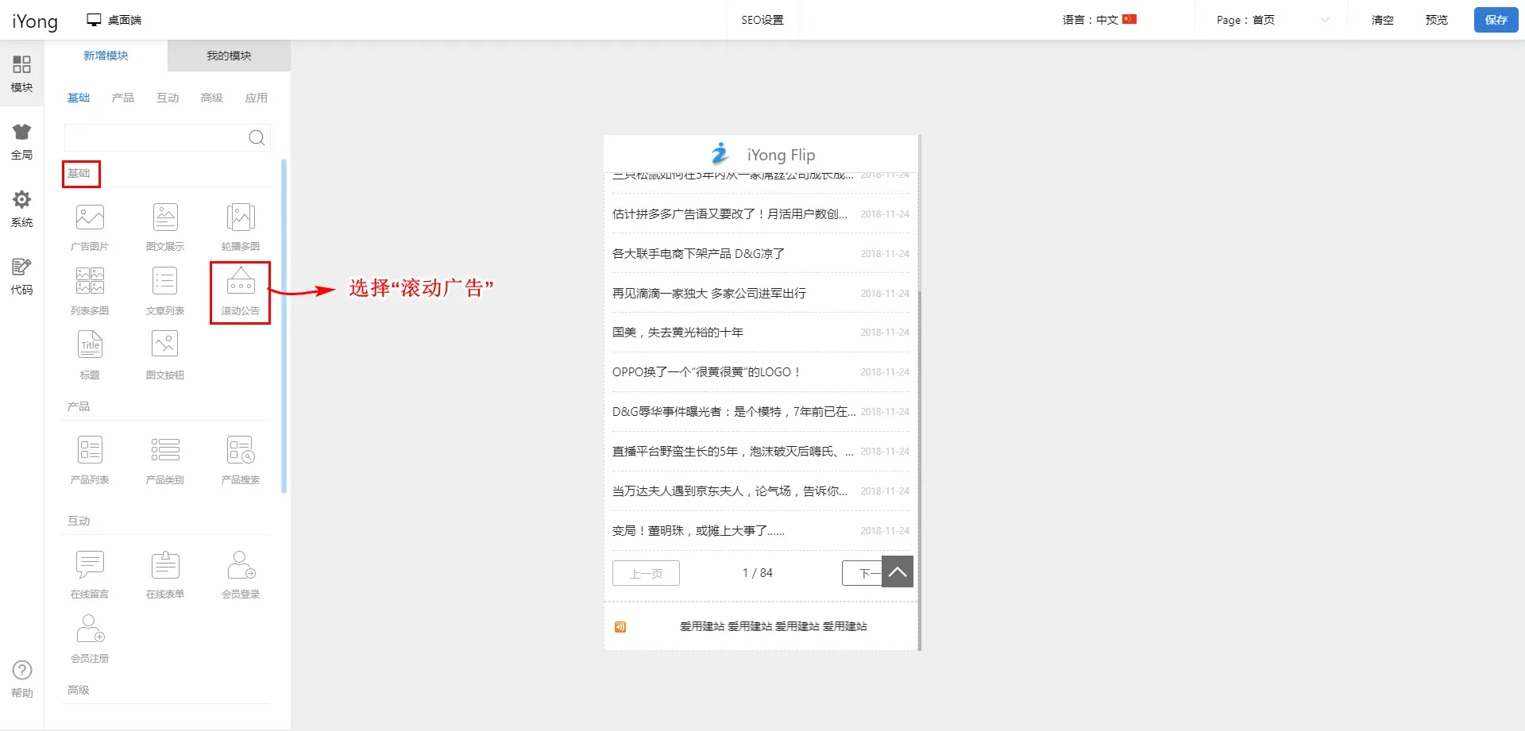Click the module panel vertical scrollbar
This screenshot has height=731, width=1525.
click(284, 325)
